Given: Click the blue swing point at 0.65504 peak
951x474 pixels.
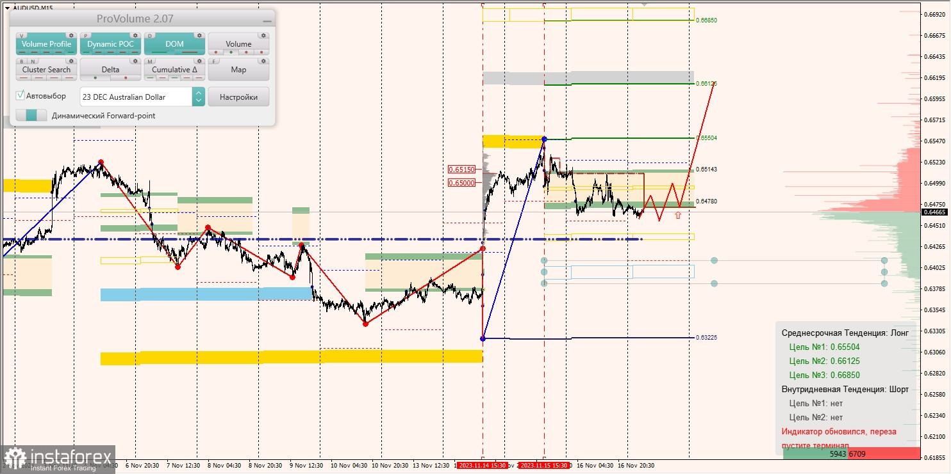Looking at the screenshot, I should (x=544, y=139).
